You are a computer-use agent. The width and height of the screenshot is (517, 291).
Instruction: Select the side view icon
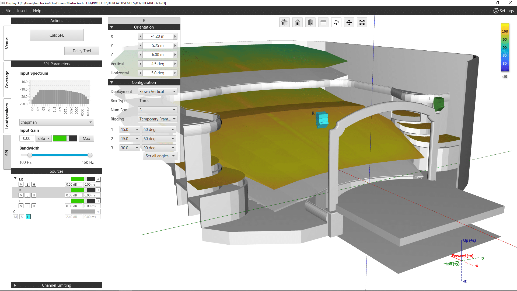pyautogui.click(x=310, y=22)
